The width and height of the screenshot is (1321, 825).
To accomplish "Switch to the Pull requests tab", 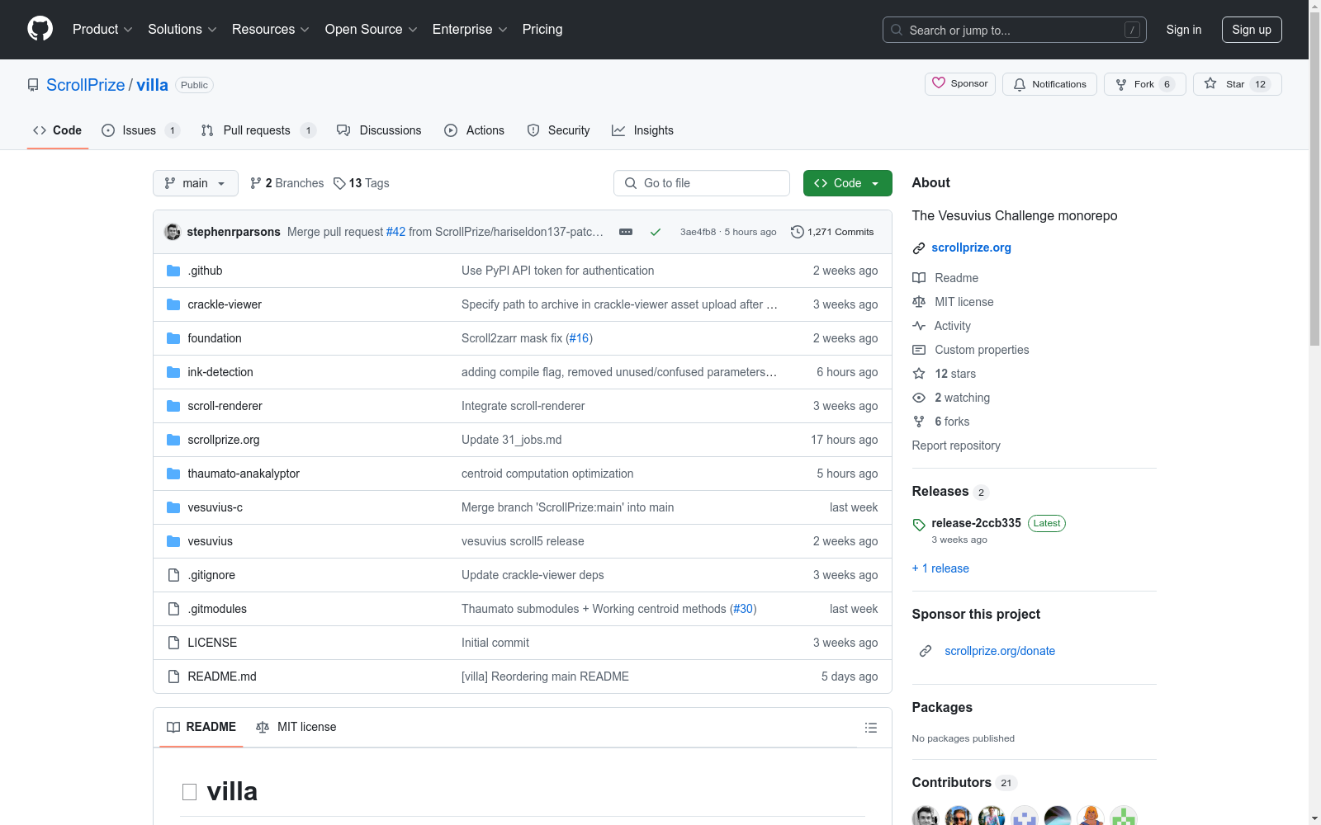I will coord(258,130).
